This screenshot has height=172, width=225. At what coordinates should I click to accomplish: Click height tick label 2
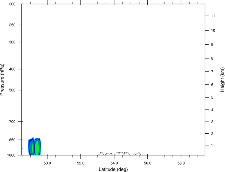(x=212, y=134)
